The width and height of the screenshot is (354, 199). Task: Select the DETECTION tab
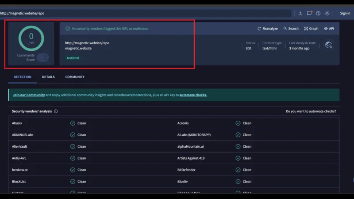[x=22, y=77]
